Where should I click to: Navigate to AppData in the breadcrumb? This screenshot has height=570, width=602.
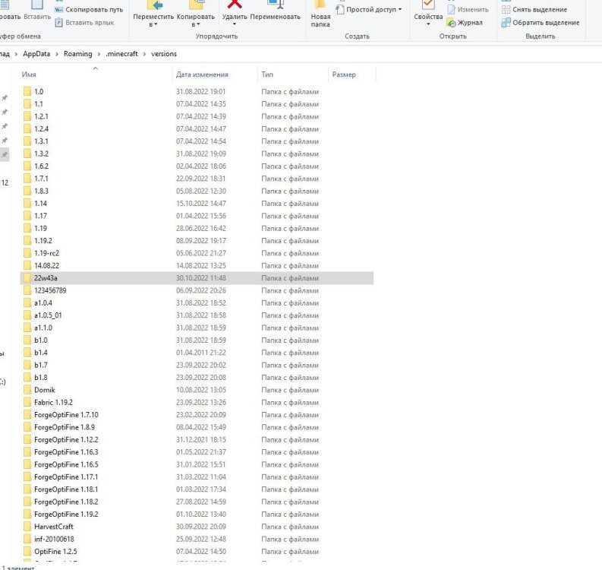point(36,54)
